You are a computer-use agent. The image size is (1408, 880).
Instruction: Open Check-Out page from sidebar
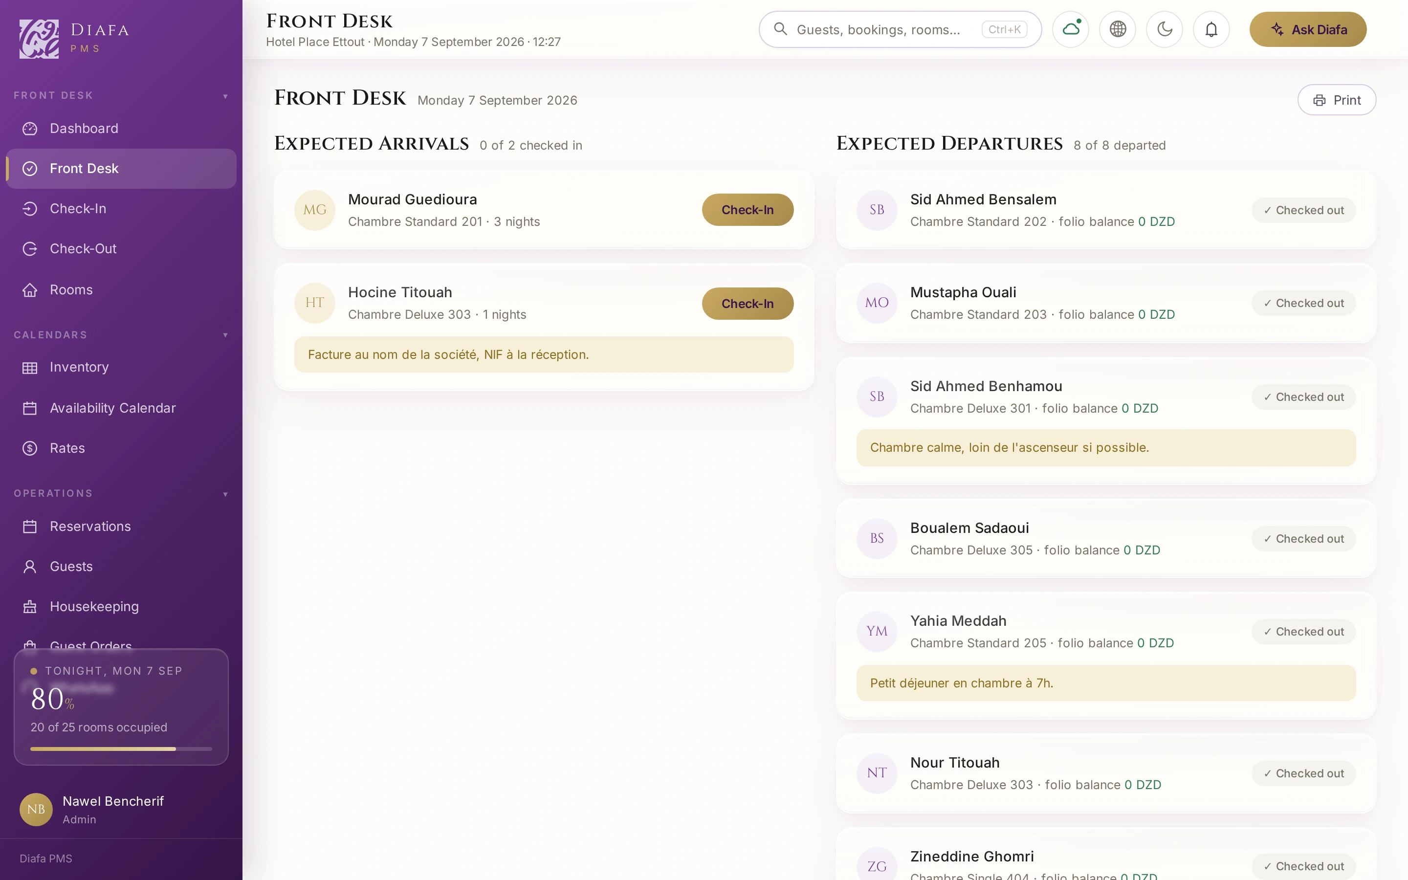coord(121,249)
